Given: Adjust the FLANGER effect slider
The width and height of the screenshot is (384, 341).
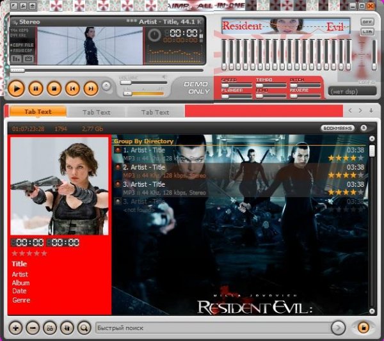Looking at the screenshot, I should [x=236, y=97].
